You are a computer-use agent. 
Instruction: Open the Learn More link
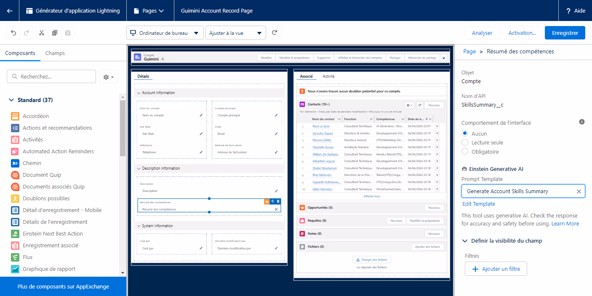pyautogui.click(x=565, y=223)
